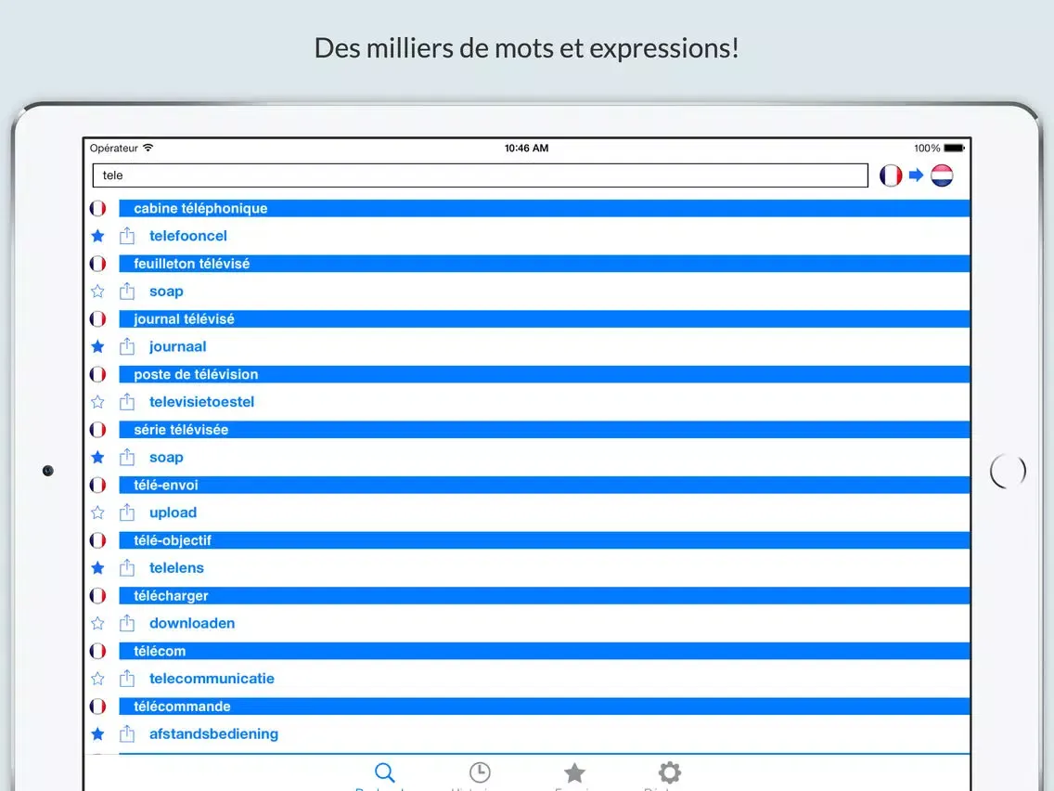Share the afstandsbediening translation
This screenshot has height=791, width=1054.
127,733
